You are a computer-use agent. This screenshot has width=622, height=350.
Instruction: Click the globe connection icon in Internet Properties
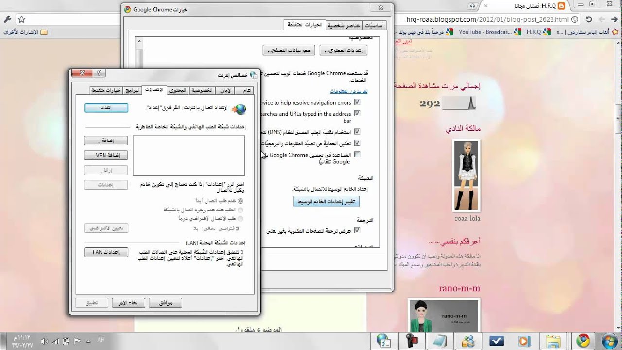239,109
